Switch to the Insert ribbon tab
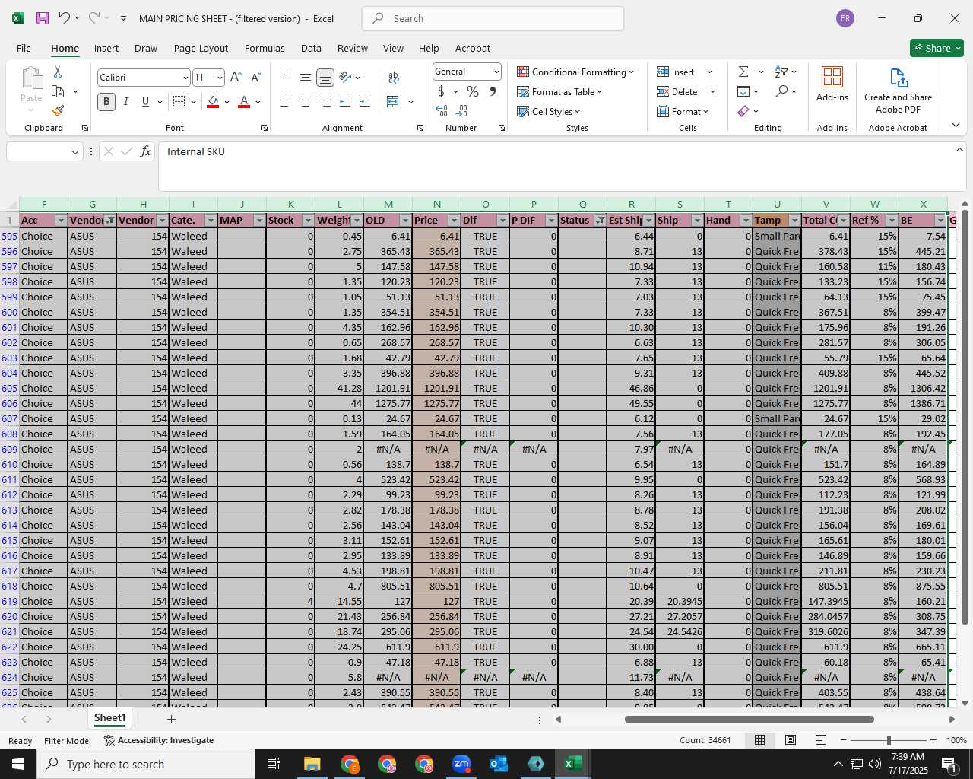Screen dimensions: 973x779 [106, 48]
